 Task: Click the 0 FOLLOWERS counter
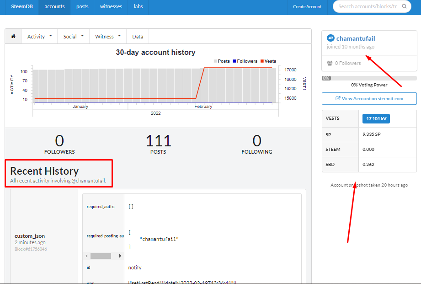tap(59, 144)
